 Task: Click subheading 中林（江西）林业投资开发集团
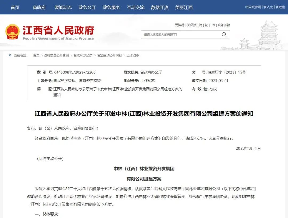(x=144, y=169)
